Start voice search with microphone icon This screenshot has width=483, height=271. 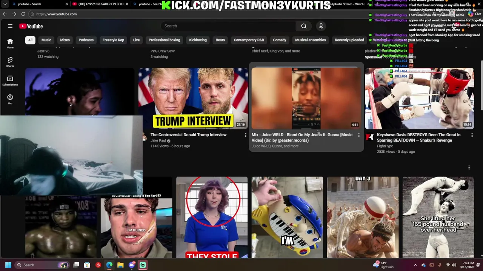coord(321,26)
